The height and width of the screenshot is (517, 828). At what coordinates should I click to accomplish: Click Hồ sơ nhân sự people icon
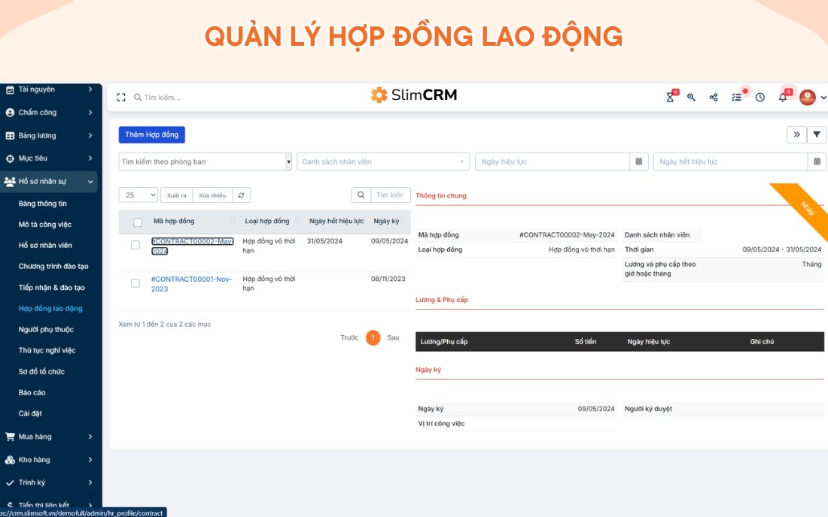click(x=10, y=181)
